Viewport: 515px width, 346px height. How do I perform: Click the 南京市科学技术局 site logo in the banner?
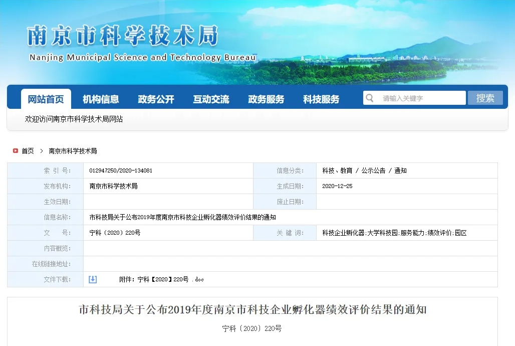pos(123,36)
